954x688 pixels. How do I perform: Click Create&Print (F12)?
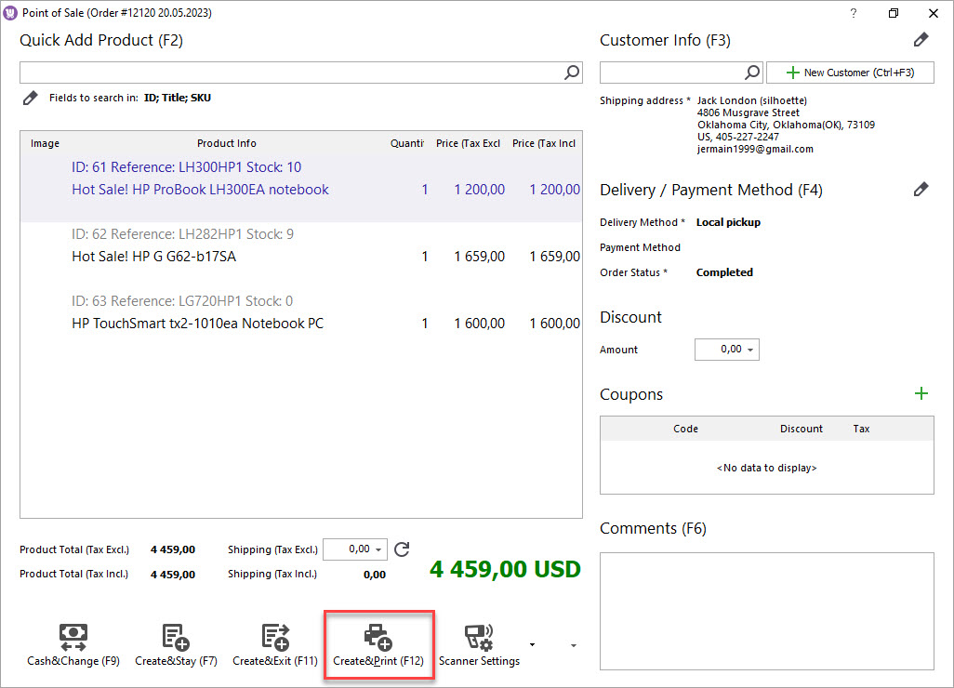click(x=378, y=645)
